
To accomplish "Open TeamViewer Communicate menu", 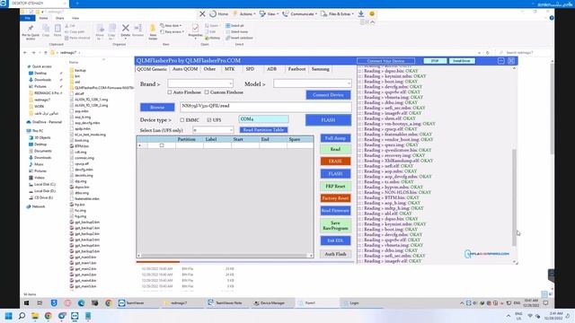I will click(x=299, y=14).
